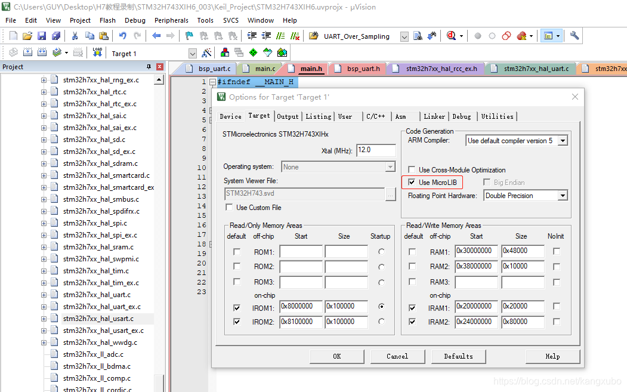Toggle the IRAM1 default checkbox
The height and width of the screenshot is (392, 627).
[412, 308]
